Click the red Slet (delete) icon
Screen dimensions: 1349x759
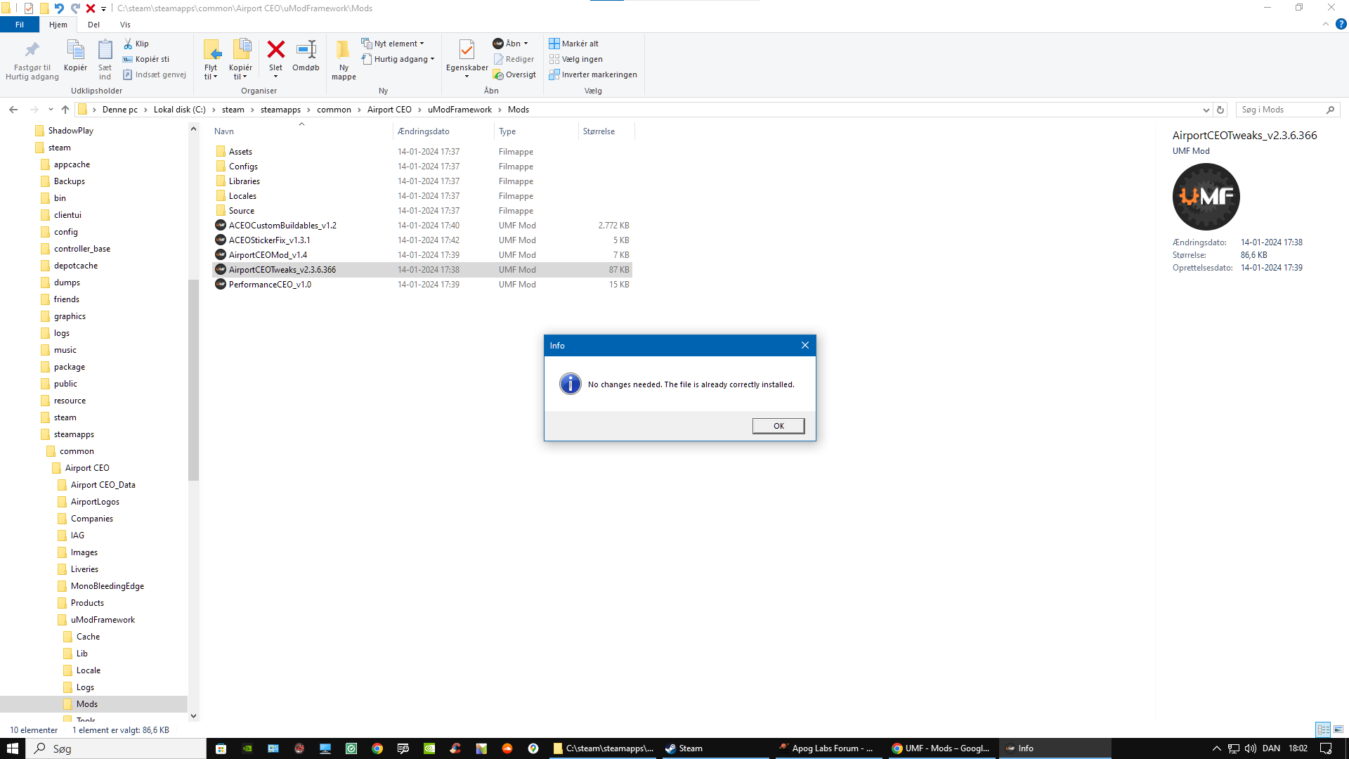275,49
